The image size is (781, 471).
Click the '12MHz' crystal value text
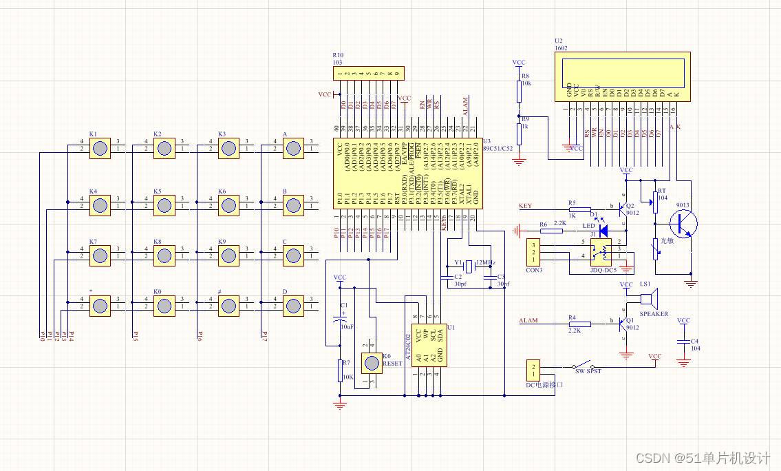(x=486, y=262)
